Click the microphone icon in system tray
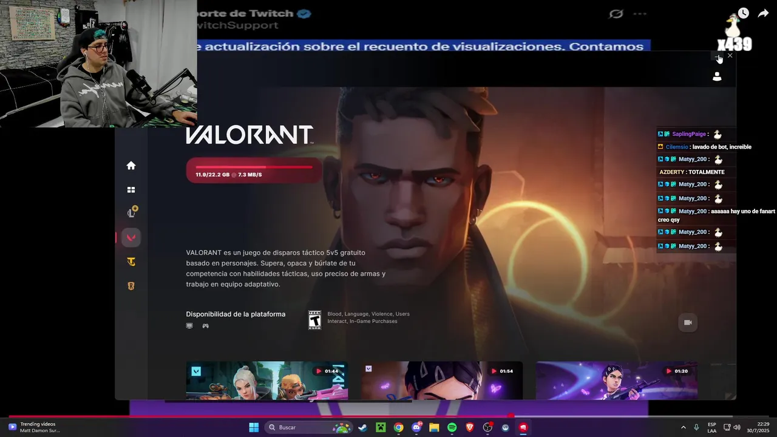This screenshot has height=437, width=777. click(x=696, y=427)
